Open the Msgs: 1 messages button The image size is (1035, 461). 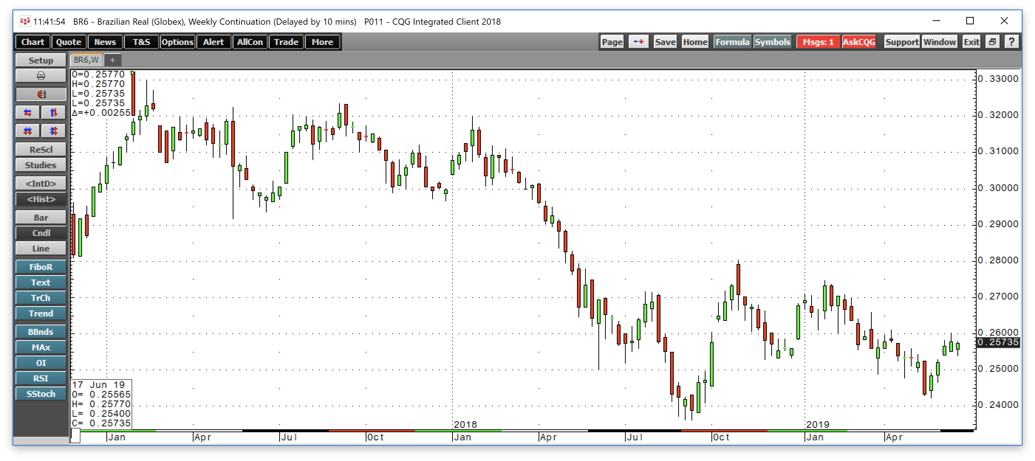tap(818, 42)
